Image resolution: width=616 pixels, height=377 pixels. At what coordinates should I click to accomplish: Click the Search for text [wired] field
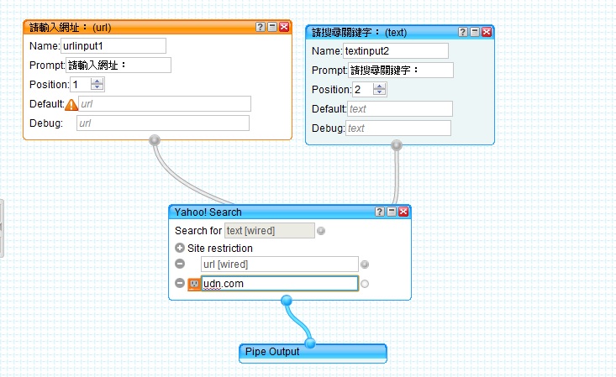pyautogui.click(x=270, y=231)
